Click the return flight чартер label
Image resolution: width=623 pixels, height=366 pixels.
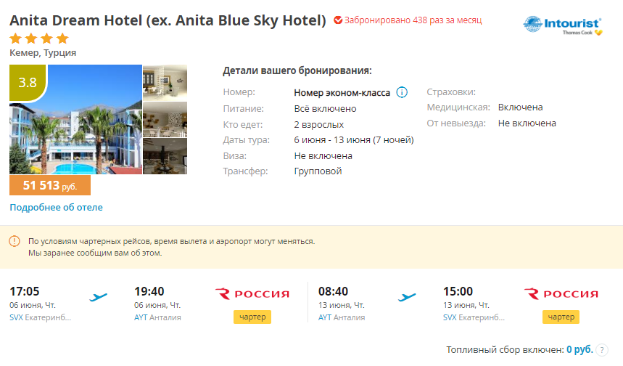pos(561,317)
